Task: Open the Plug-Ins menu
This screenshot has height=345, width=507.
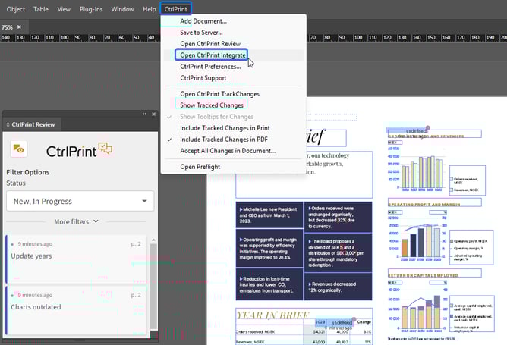Action: click(90, 9)
